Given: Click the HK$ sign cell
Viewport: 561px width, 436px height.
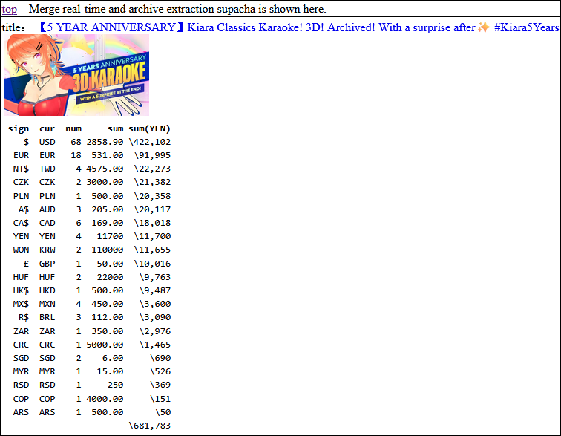Looking at the screenshot, I should coord(21,290).
